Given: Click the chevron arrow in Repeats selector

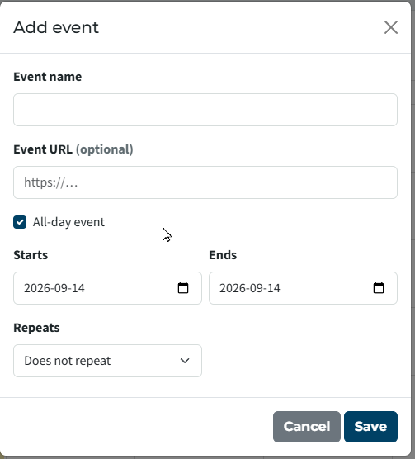Looking at the screenshot, I should [x=185, y=361].
